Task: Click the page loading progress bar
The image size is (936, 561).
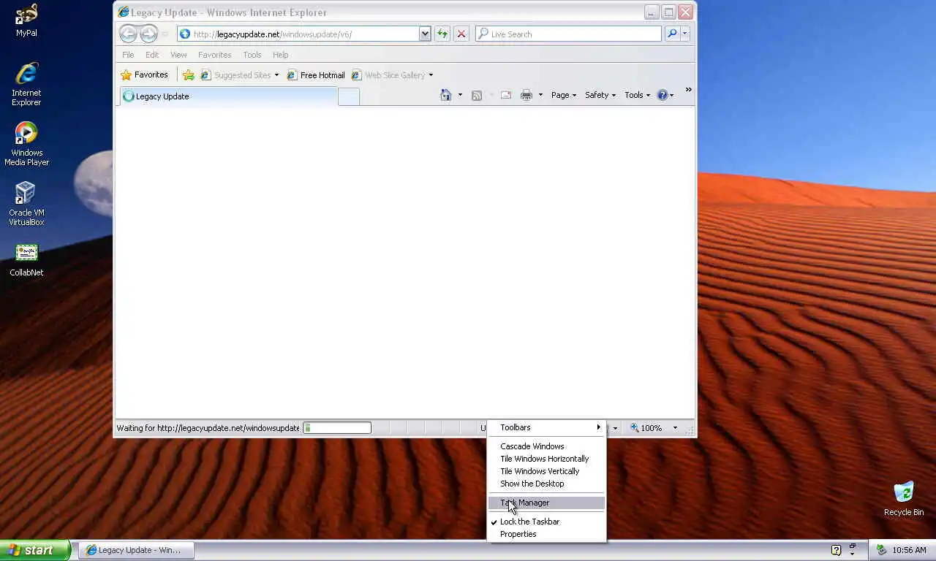Action: [337, 428]
